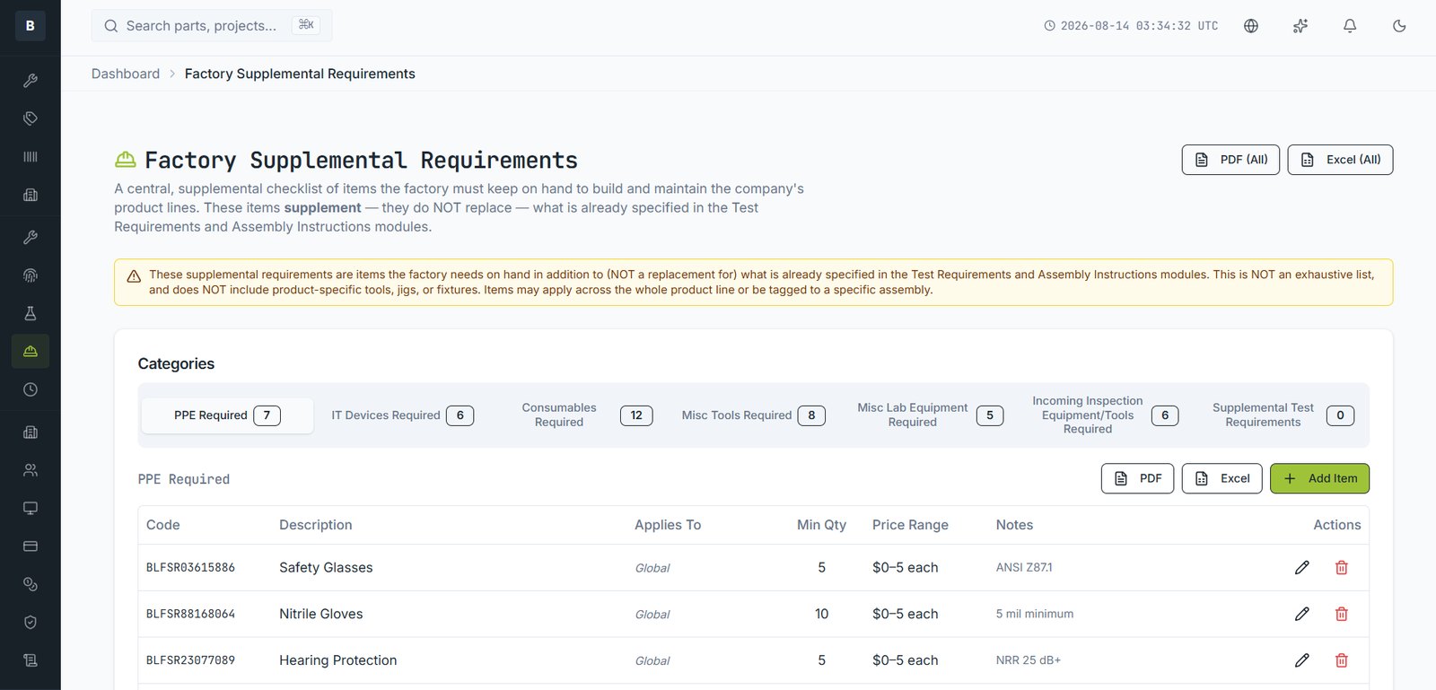Delete the Nitrile Gloves row with the trash icon
This screenshot has height=690, width=1436.
1342,614
